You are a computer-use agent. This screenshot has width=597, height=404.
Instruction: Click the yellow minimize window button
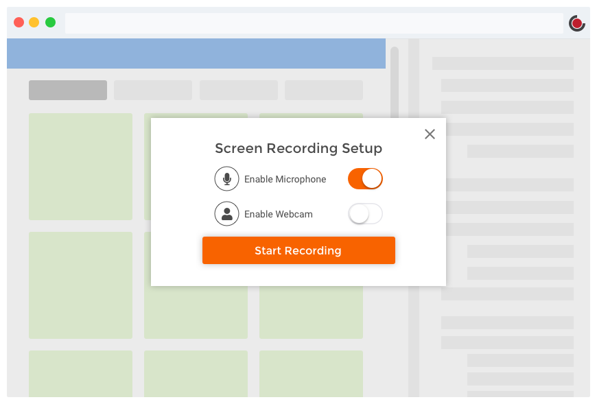(34, 23)
